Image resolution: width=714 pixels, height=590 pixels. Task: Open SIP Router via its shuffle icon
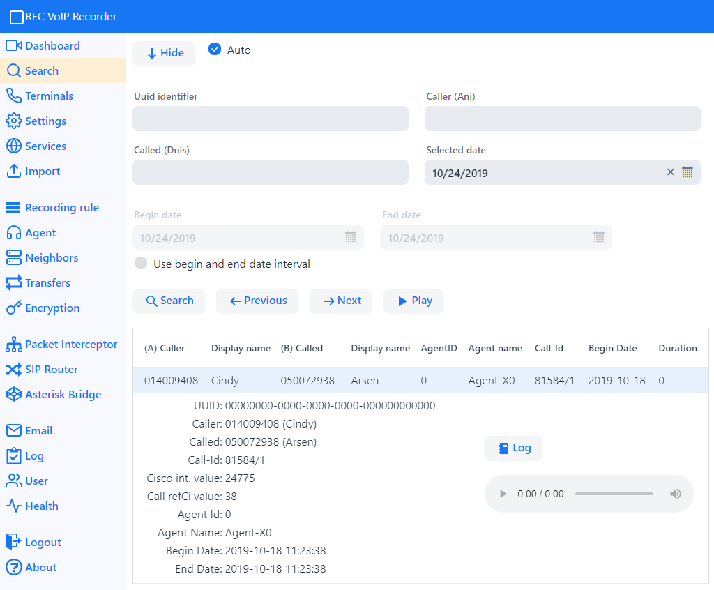14,370
